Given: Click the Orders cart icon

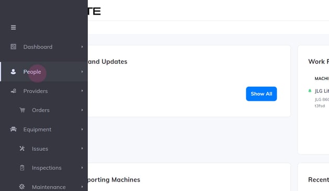Looking at the screenshot, I should click(22, 110).
